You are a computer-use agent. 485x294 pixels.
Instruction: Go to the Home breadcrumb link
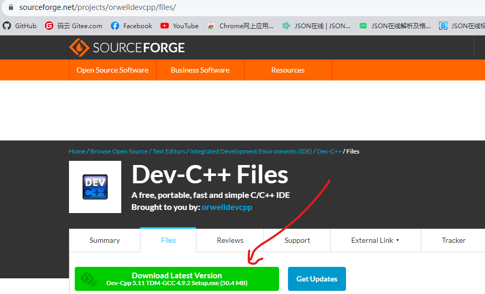pos(77,151)
